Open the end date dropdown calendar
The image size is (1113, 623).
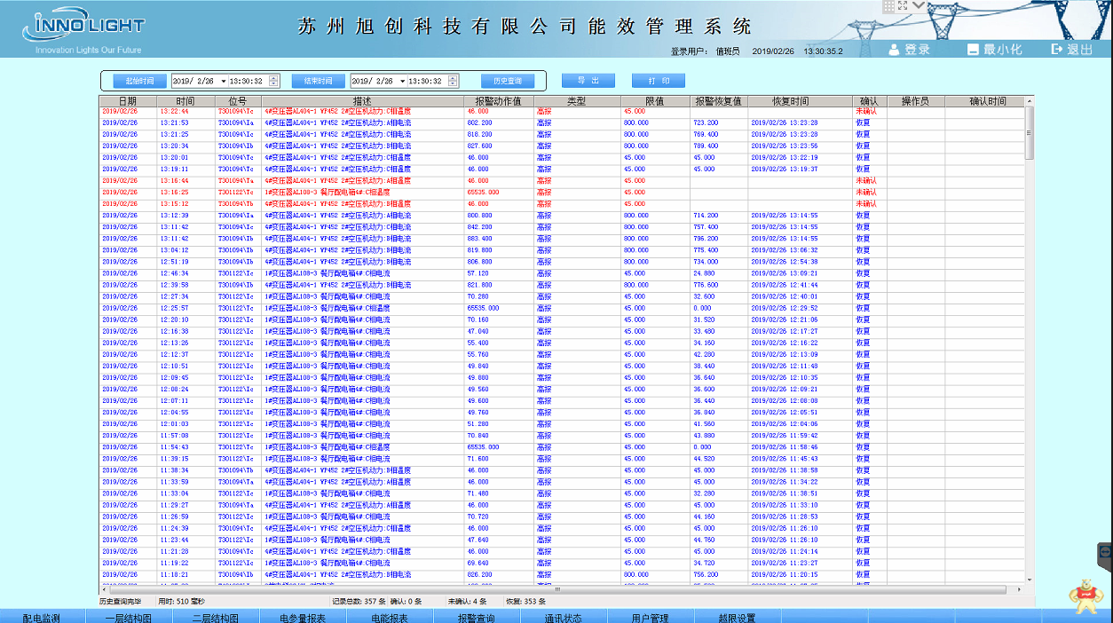pyautogui.click(x=402, y=81)
